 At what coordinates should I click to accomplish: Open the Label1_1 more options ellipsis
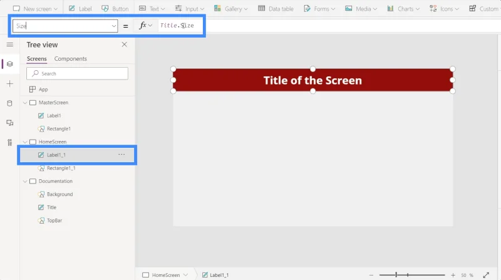click(121, 154)
